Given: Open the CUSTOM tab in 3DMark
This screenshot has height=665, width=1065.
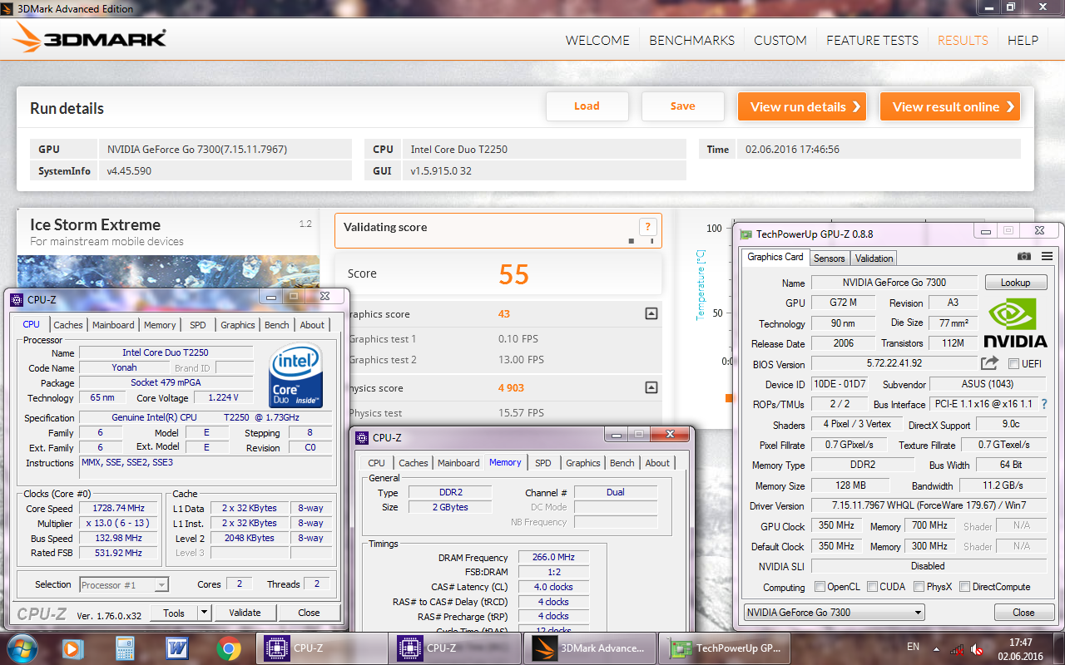Looking at the screenshot, I should (x=780, y=40).
